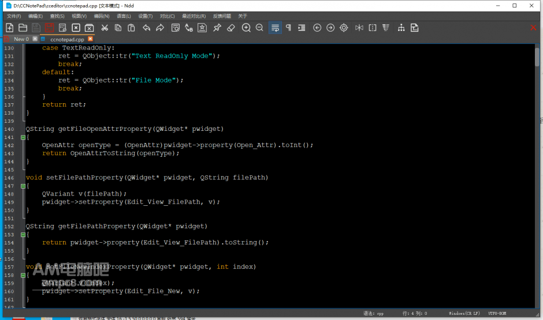
Task: Zoom in with magnifier plus icon
Action: [x=246, y=28]
